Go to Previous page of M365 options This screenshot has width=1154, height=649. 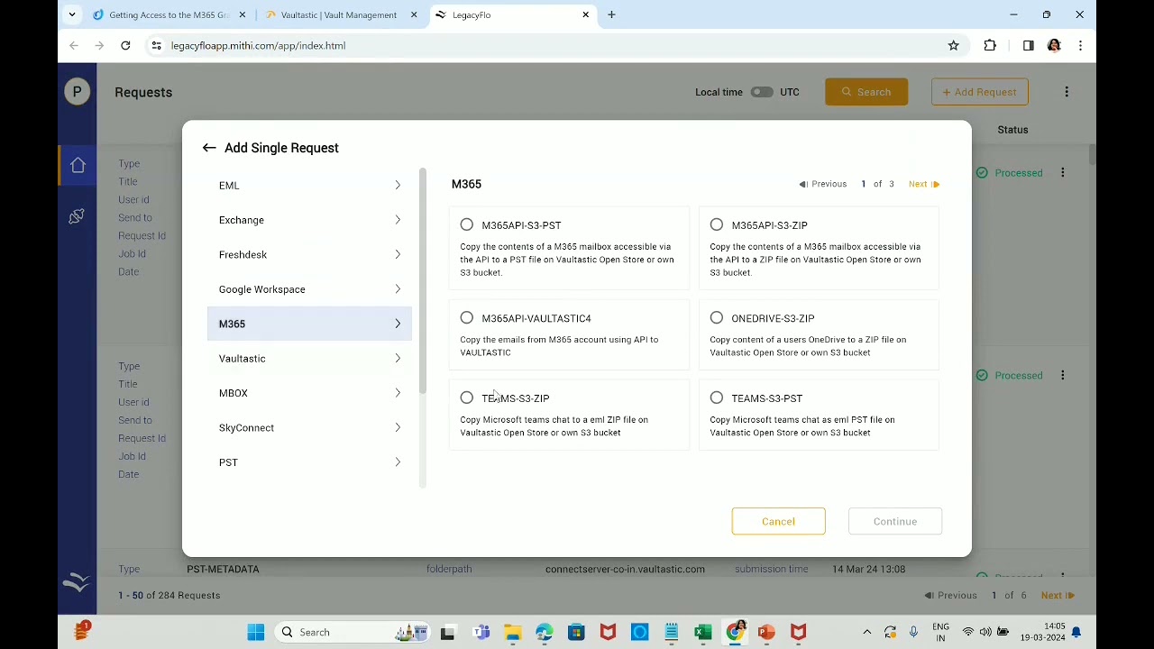[823, 184]
